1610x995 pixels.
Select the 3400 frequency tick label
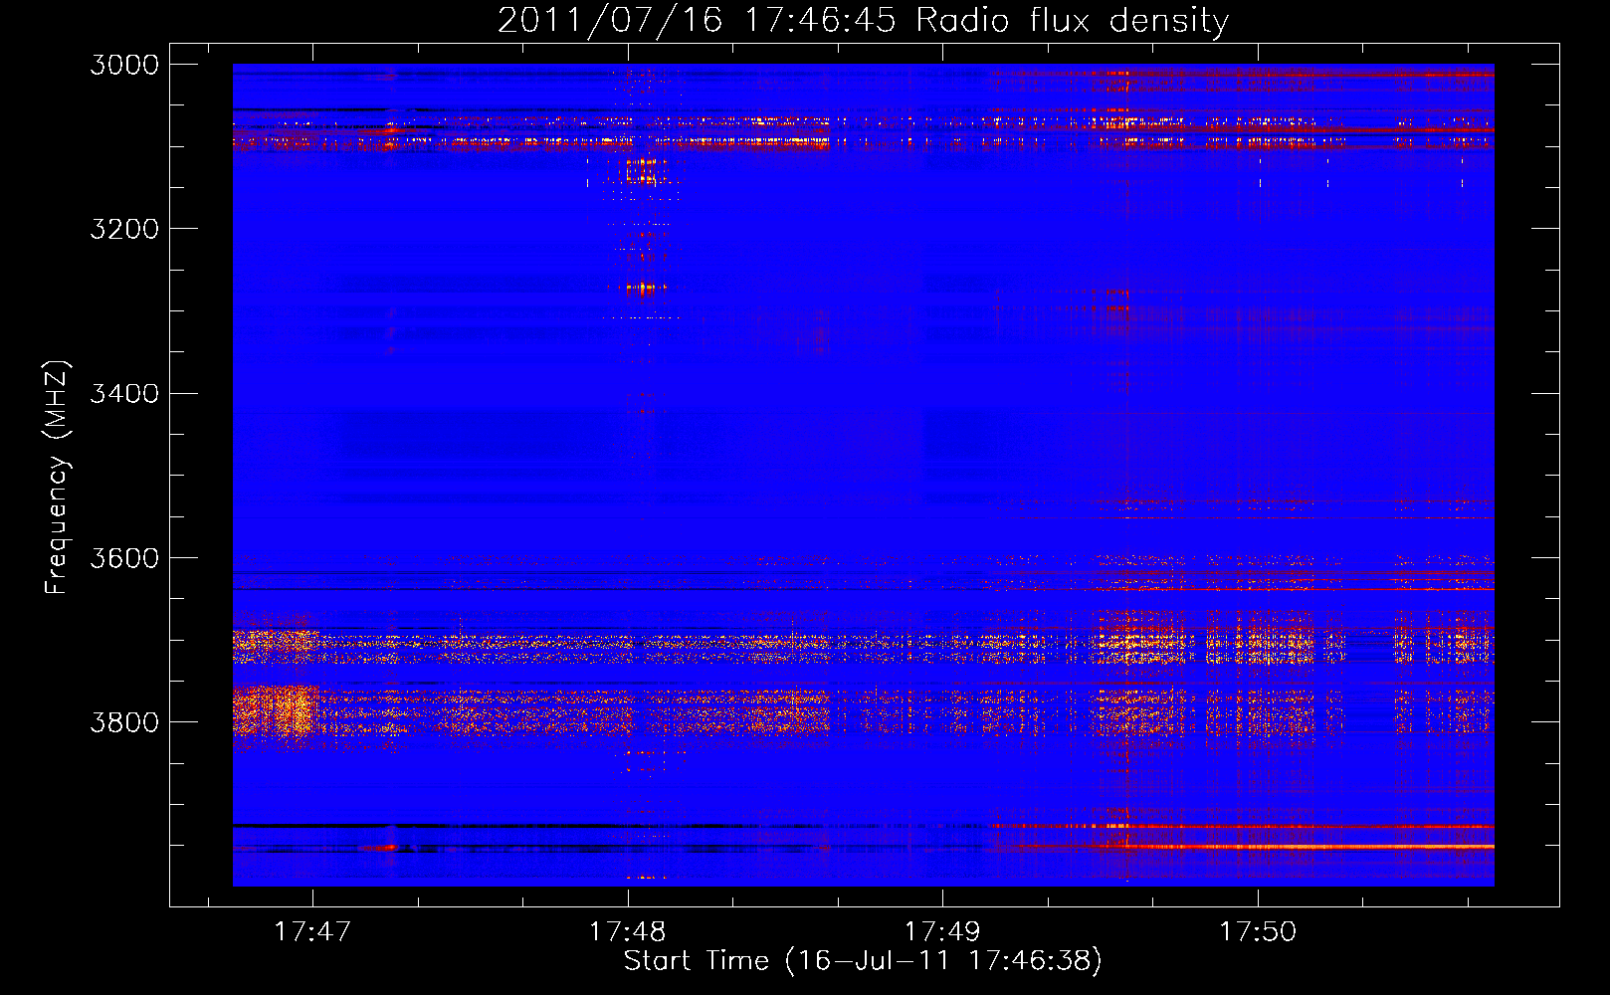pos(124,393)
